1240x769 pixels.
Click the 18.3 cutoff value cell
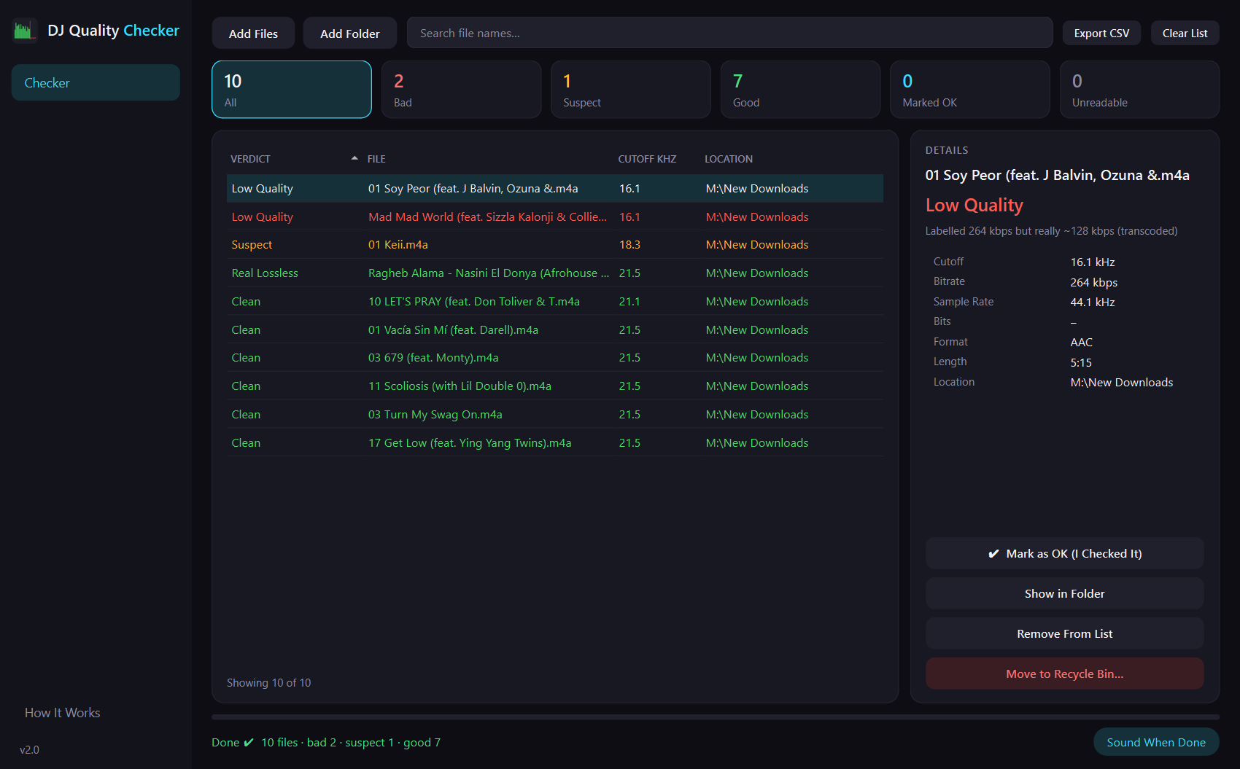click(x=629, y=245)
